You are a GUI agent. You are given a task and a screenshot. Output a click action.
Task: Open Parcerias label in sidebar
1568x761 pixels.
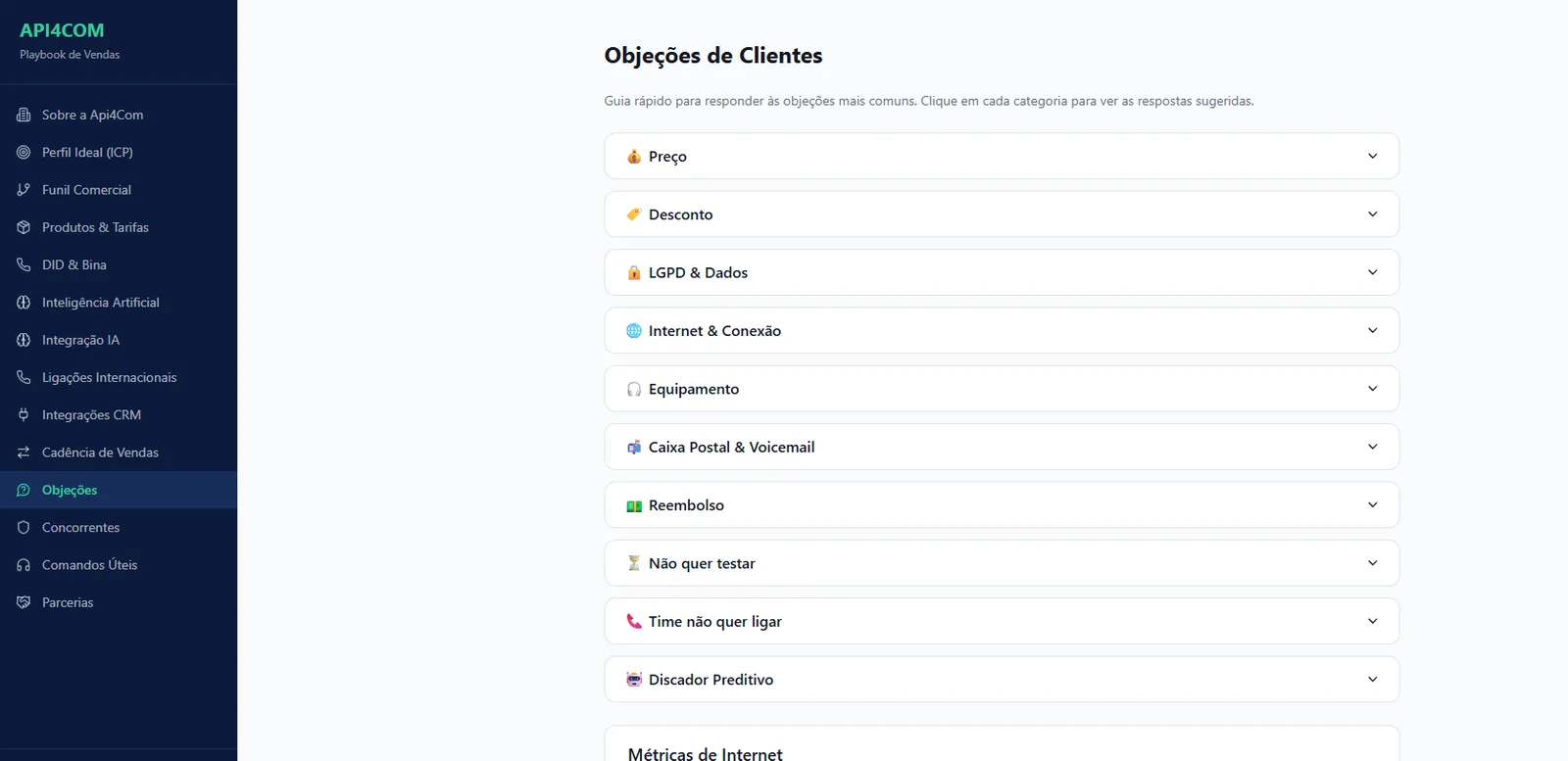click(68, 602)
